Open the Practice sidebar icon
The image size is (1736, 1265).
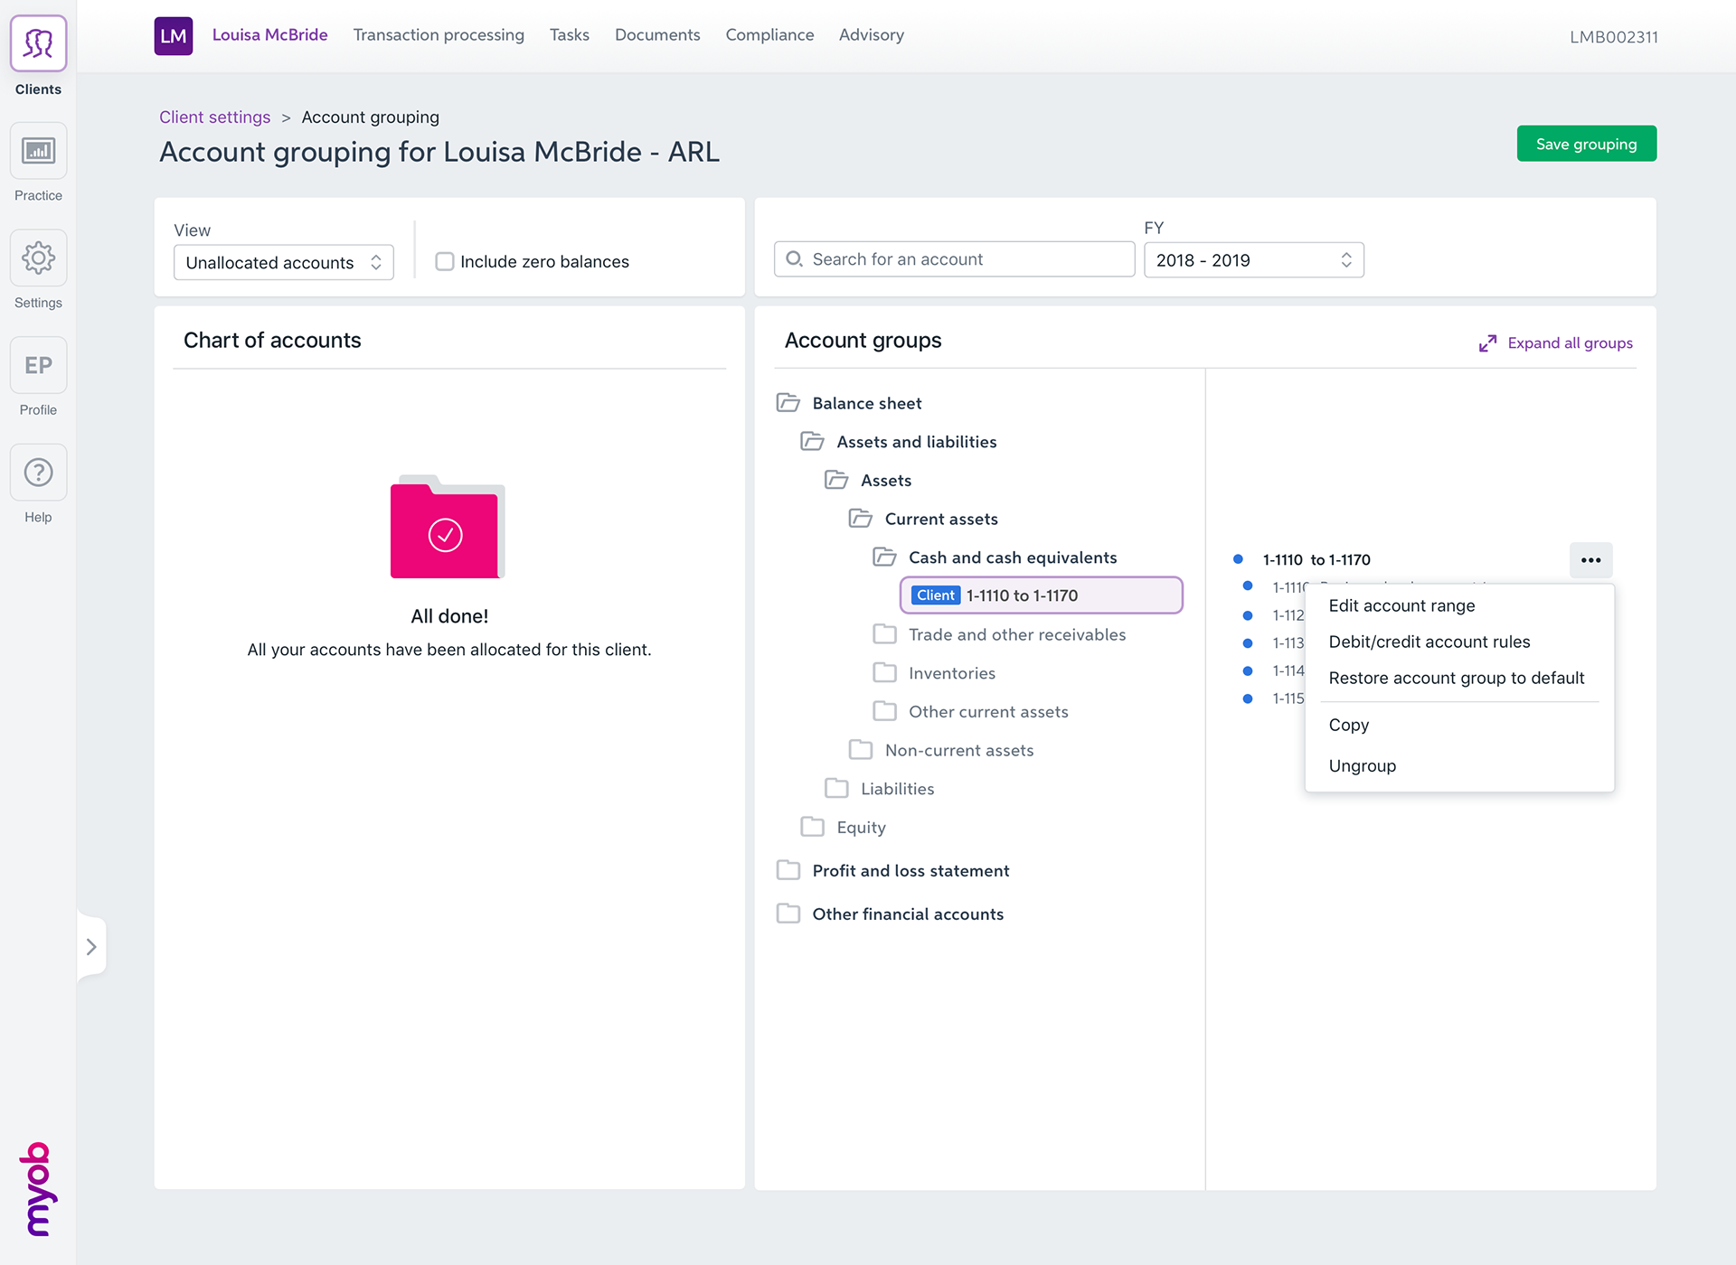[x=38, y=151]
